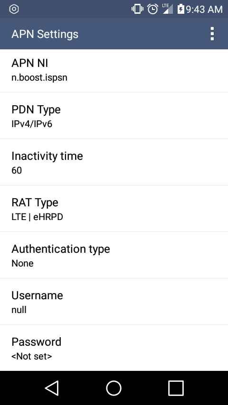Open recent apps with the square button
Image resolution: width=228 pixels, height=405 pixels.
(176, 388)
